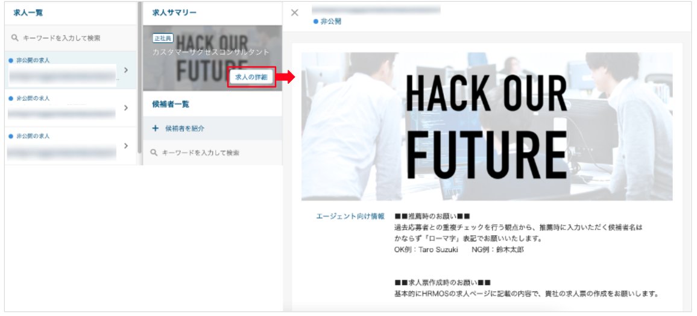Click the 求人サマリー header

coord(174,13)
